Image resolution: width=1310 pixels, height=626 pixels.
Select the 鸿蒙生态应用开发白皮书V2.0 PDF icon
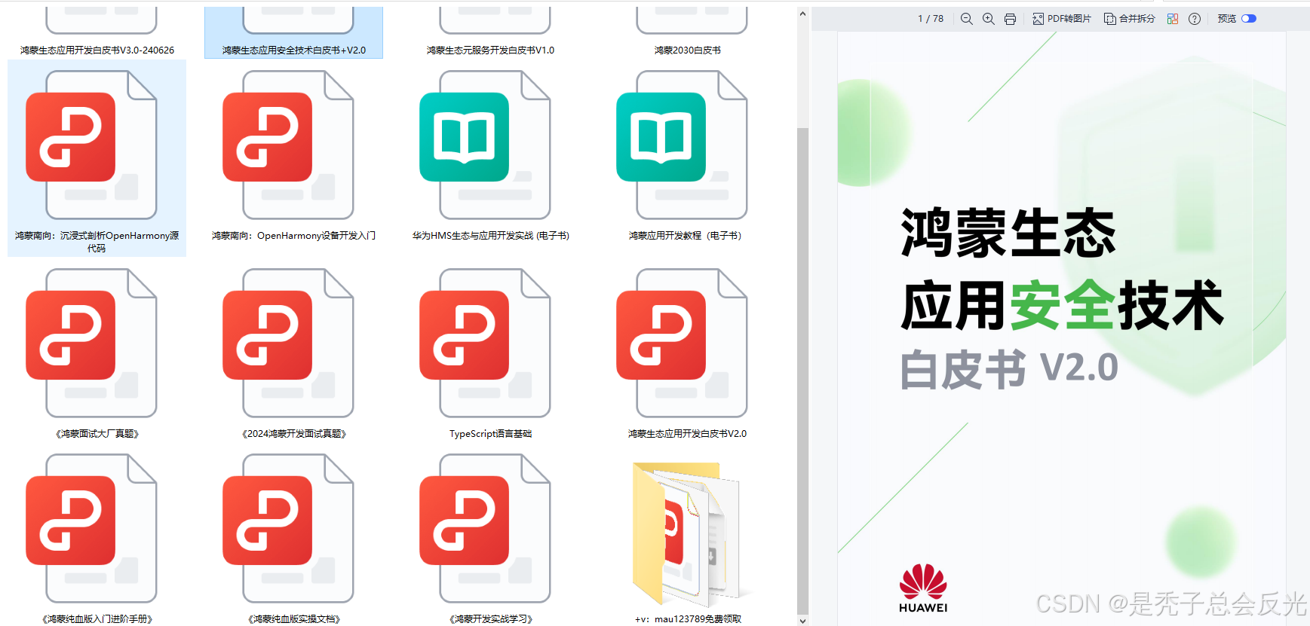pos(682,343)
